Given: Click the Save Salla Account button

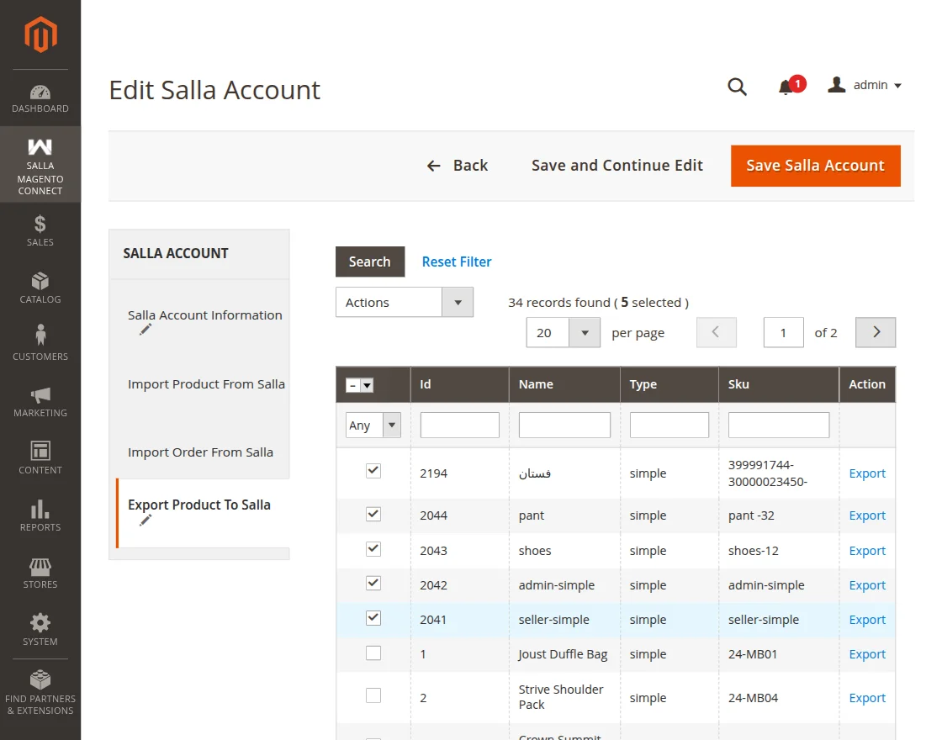Looking at the screenshot, I should (x=815, y=166).
